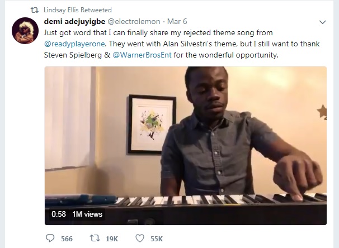Click the framed painting in the video

[x=152, y=125]
